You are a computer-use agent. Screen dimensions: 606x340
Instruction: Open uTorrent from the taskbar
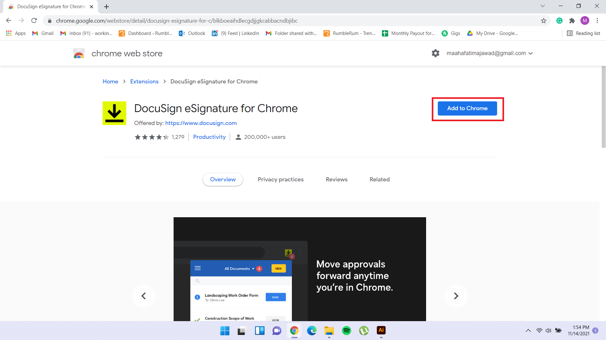(x=364, y=331)
